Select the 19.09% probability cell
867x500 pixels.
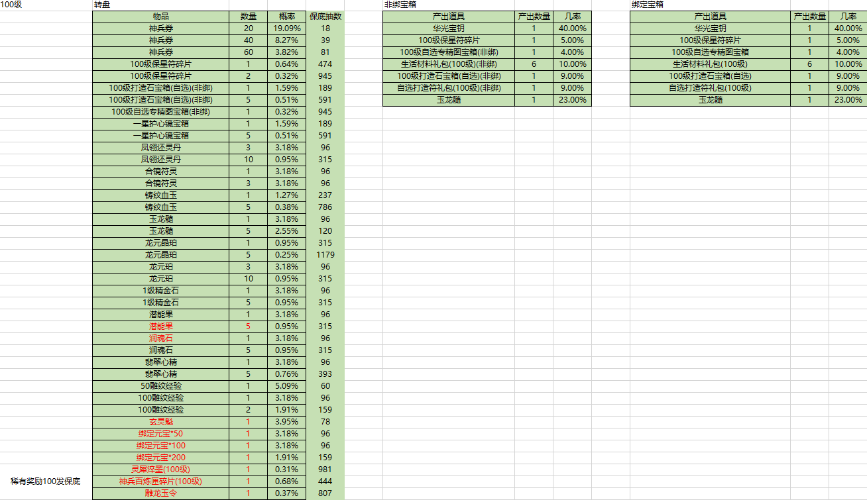pos(286,28)
